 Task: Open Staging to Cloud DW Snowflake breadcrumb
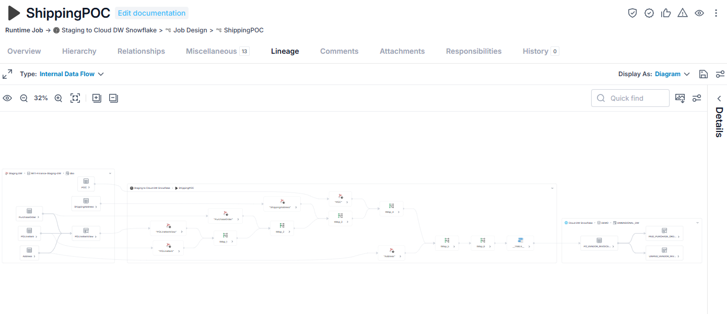click(x=109, y=30)
